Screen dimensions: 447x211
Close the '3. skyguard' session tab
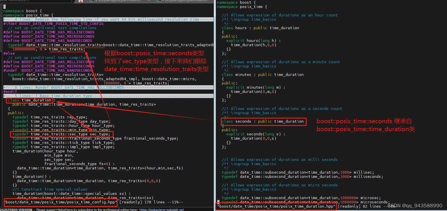pyautogui.click(x=149, y=1)
